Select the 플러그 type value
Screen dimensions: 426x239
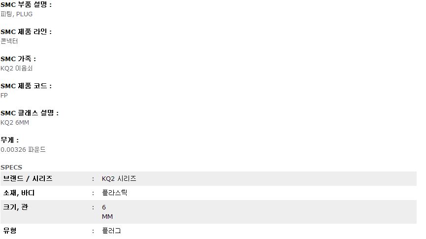tap(111, 231)
